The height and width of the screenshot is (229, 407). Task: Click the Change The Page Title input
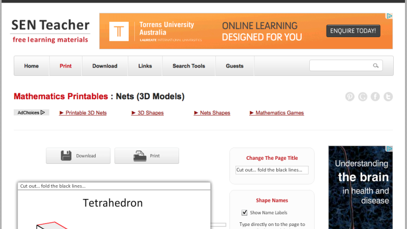[272, 170]
